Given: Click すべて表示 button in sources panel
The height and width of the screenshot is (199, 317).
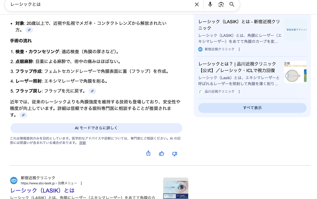Looking at the screenshot, I should (x=252, y=108).
